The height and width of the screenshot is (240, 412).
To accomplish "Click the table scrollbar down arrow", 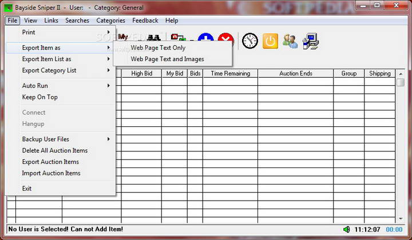I will click(x=401, y=218).
